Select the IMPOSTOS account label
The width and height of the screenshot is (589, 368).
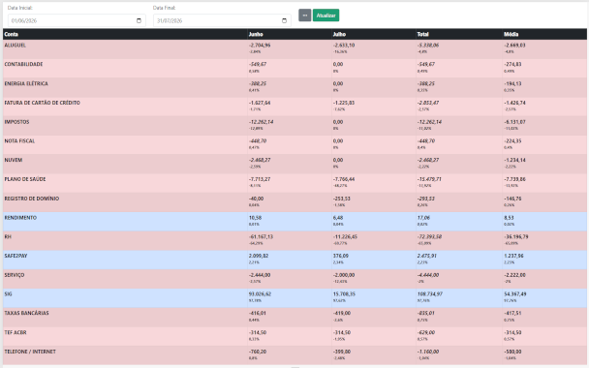[16, 122]
